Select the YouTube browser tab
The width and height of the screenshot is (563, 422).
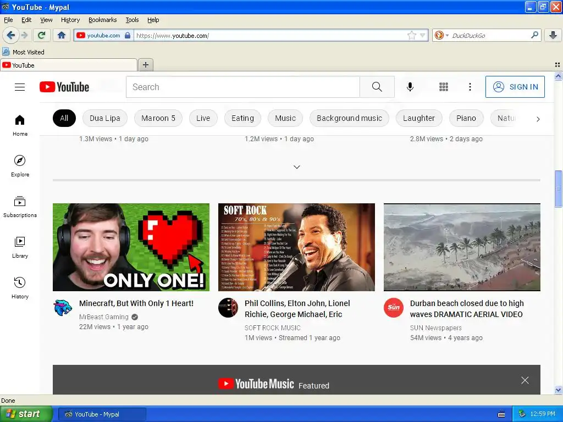pos(68,65)
